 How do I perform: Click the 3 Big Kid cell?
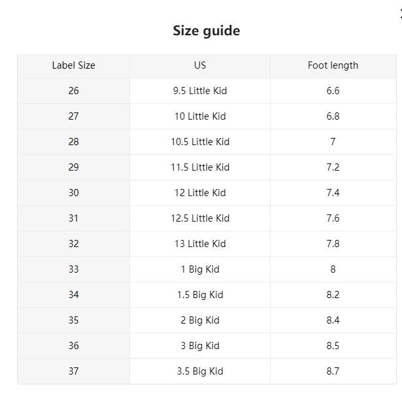[x=200, y=346]
